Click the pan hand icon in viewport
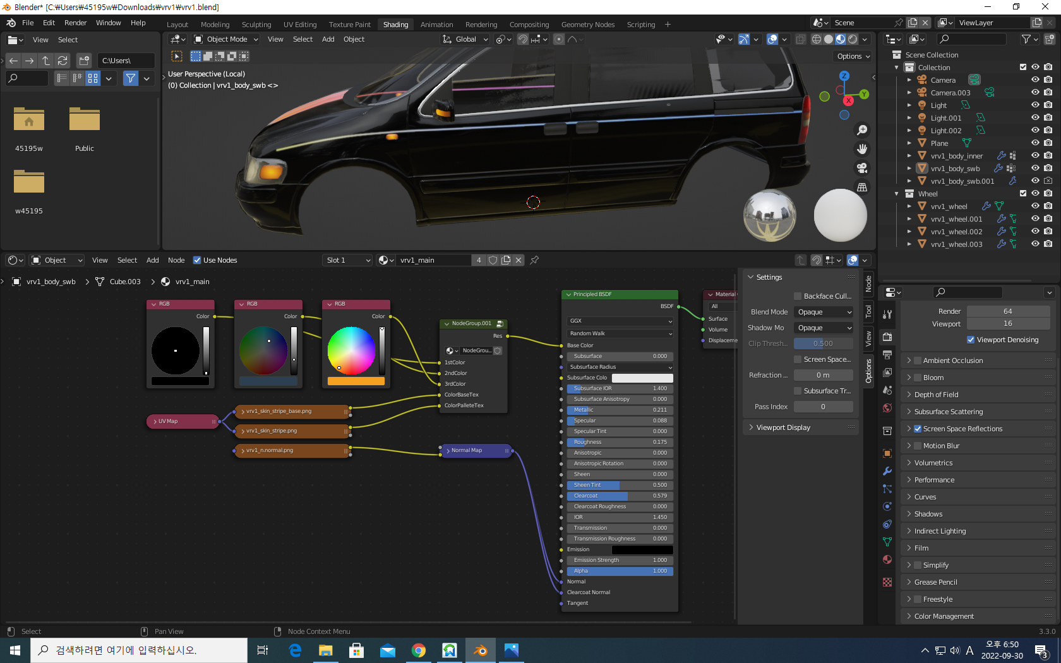 (x=862, y=149)
